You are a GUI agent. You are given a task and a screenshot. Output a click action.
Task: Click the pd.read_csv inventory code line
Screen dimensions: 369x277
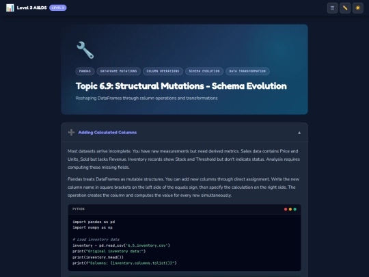click(x=121, y=246)
